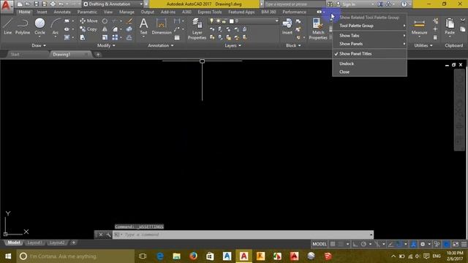
Task: Switch to the Layout1 tab
Action: tap(34, 243)
